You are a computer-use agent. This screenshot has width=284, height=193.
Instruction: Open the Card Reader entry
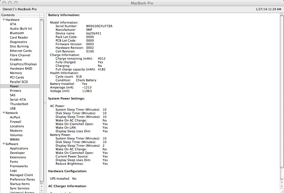(x=19, y=37)
